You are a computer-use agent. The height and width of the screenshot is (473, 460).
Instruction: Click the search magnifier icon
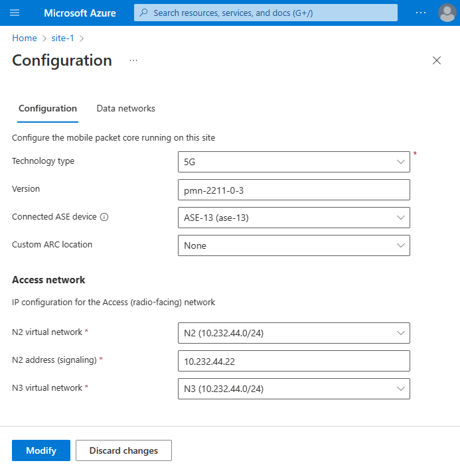click(x=144, y=13)
